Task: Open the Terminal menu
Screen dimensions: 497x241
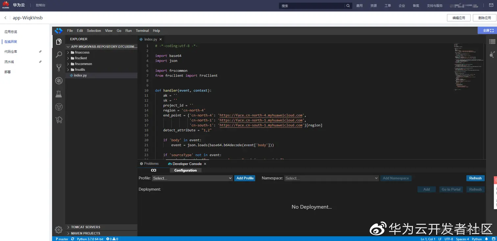Action: (142, 30)
